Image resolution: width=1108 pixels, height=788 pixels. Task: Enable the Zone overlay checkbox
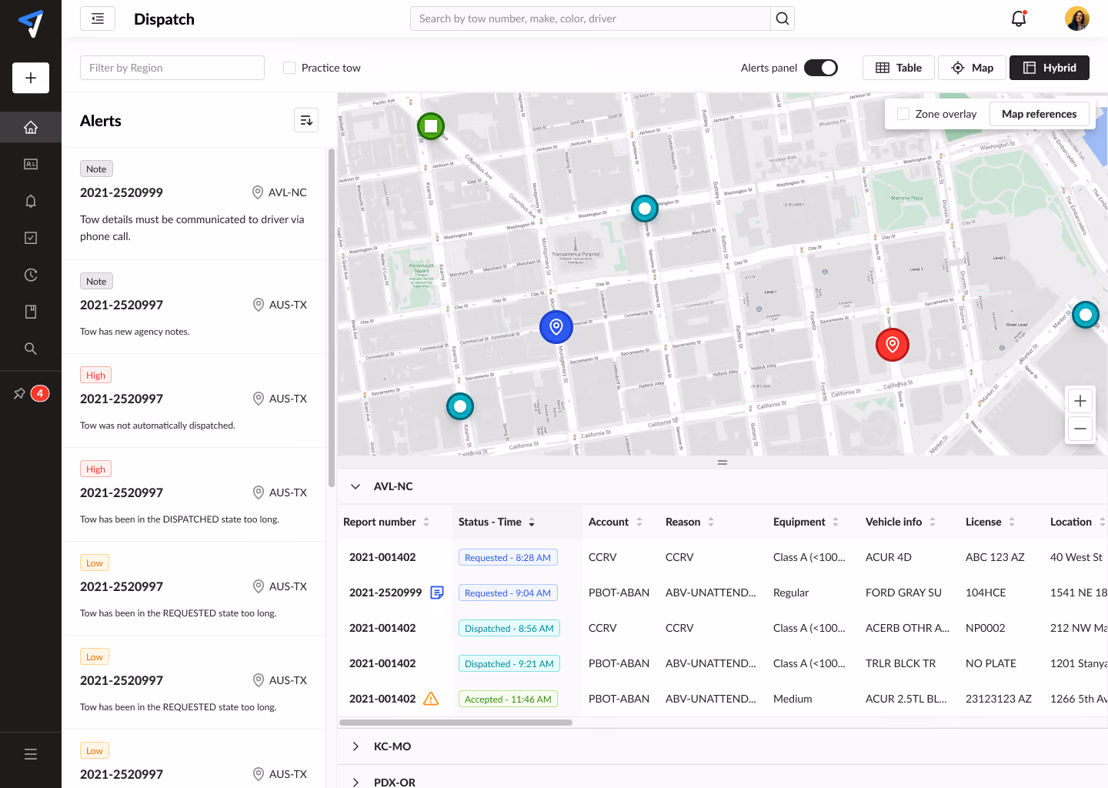903,114
